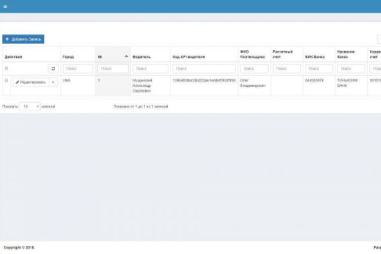
Task: Click the 'ФИО Плательщика' search field
Action: [x=254, y=69]
